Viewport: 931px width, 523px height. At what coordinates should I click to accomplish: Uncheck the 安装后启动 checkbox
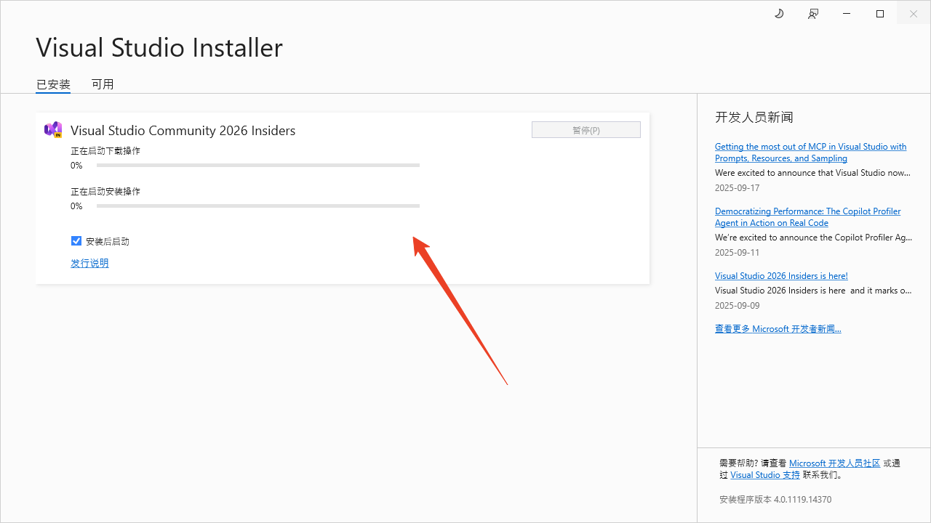pyautogui.click(x=76, y=241)
